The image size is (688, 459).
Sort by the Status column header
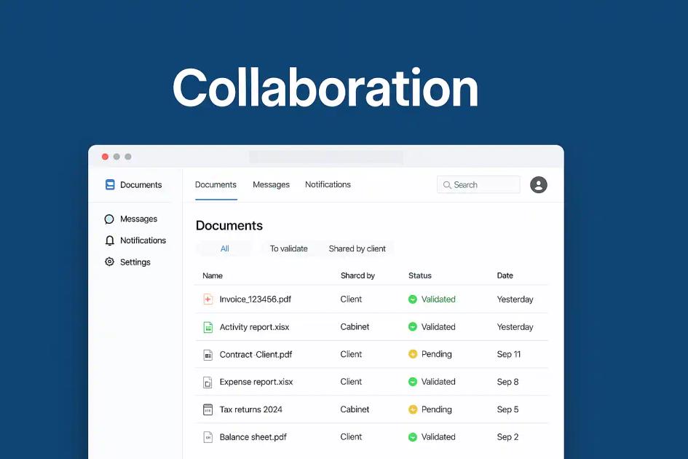click(x=420, y=275)
